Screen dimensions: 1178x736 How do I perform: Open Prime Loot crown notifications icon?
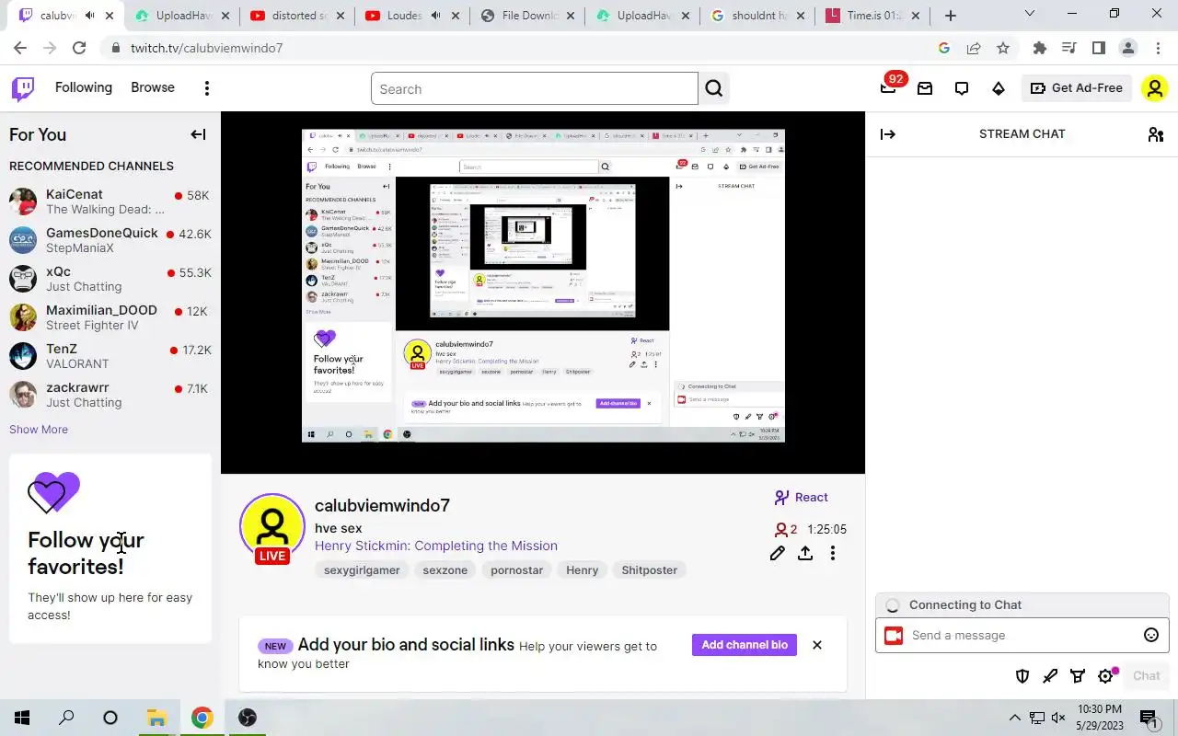(889, 88)
